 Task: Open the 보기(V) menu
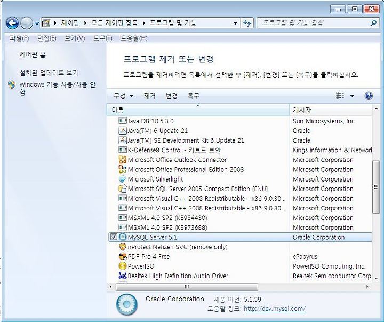(x=75, y=38)
